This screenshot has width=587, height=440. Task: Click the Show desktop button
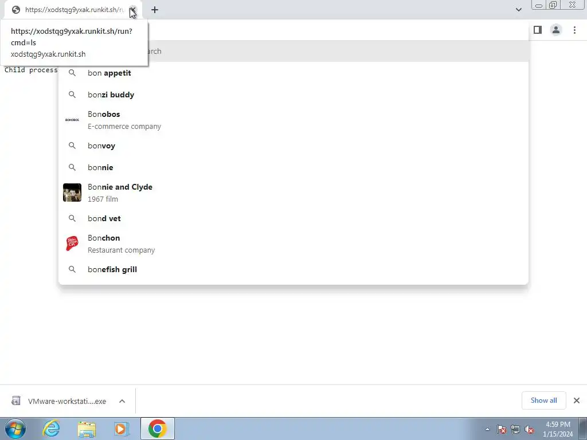(583, 429)
